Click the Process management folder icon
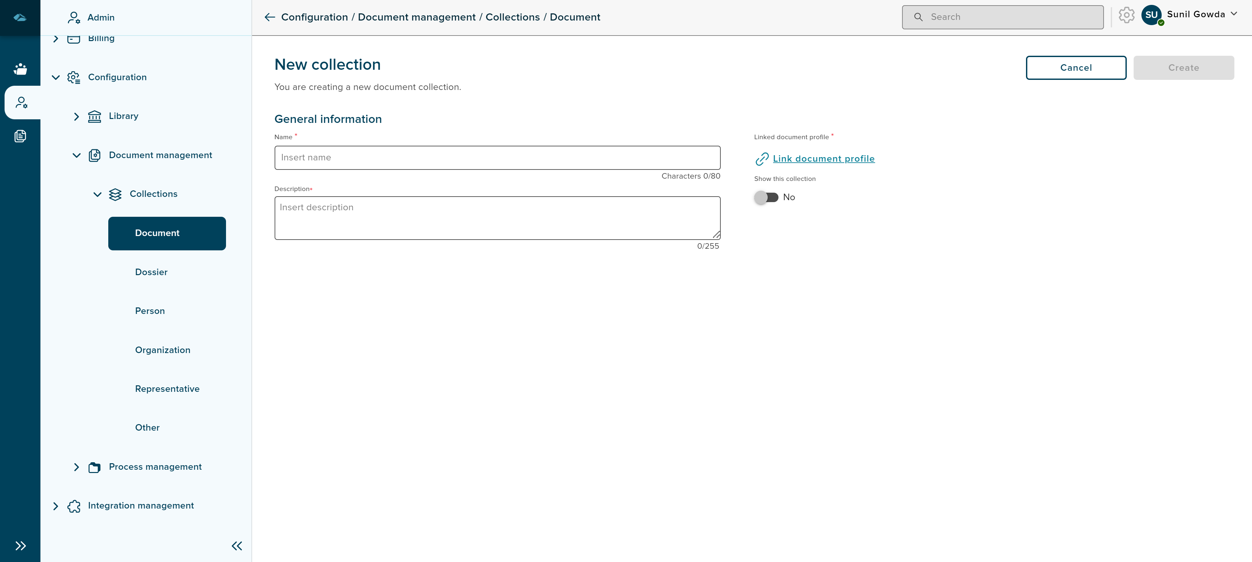 pos(94,467)
